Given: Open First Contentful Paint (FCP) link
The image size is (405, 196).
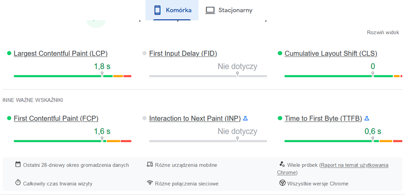Looking at the screenshot, I should tap(56, 119).
